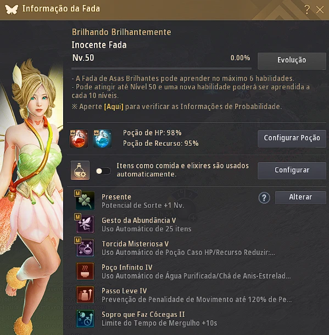Click the Alterar skill button
Image resolution: width=329 pixels, height=335 pixels.
(300, 197)
